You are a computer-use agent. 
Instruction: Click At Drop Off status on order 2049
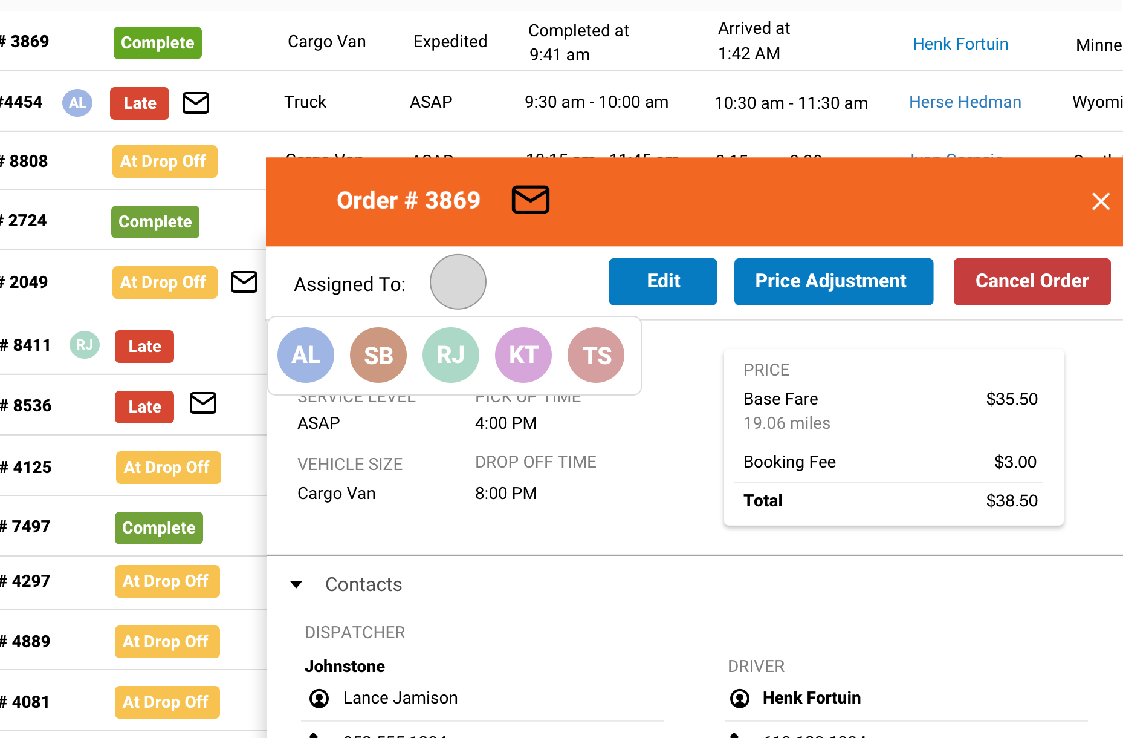coord(165,282)
